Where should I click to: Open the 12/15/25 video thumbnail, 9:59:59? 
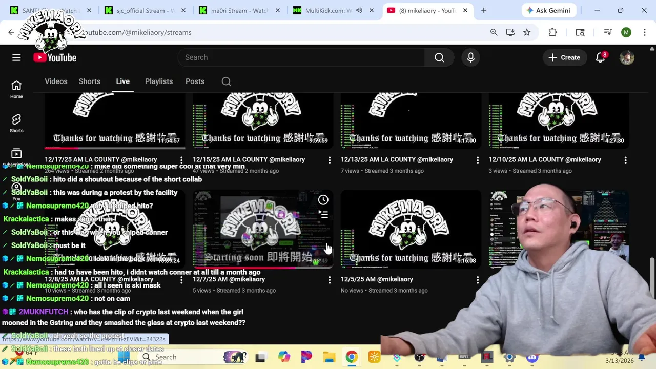point(263,120)
